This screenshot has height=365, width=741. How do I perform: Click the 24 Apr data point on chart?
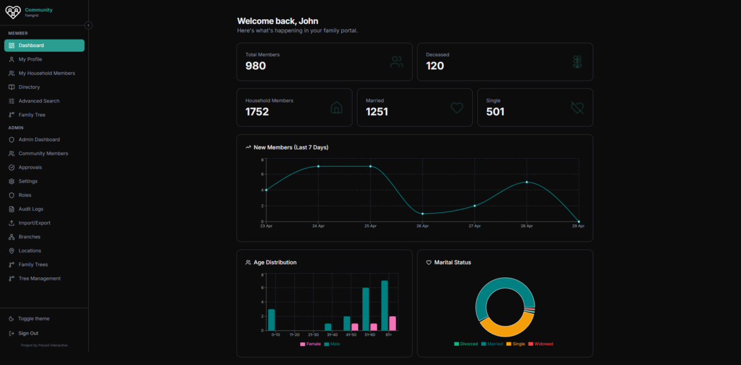point(318,166)
